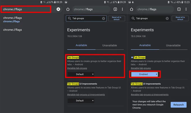
Task: Open the tab switcher showing 2 tabs
Action: pyautogui.click(x=115, y=9)
